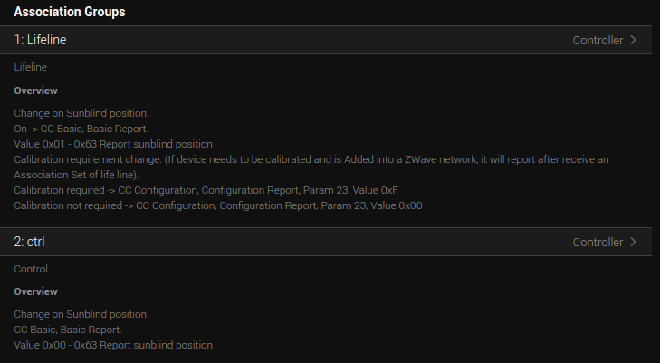Click the chevron arrow on the Lifeline row

pyautogui.click(x=633, y=40)
